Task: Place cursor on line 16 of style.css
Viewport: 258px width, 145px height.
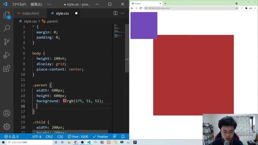Action: tap(73, 106)
